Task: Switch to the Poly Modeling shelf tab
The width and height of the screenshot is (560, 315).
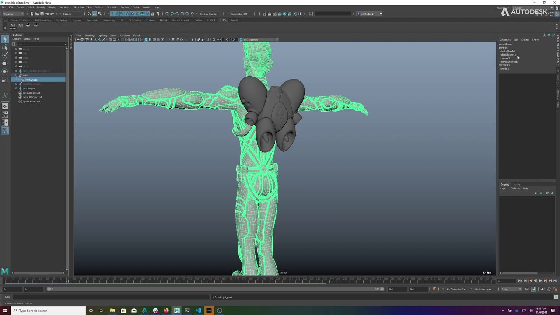Action: pyautogui.click(x=43, y=20)
